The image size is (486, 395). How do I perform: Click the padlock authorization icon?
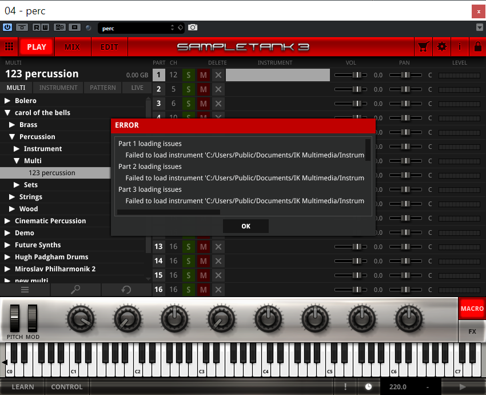coord(477,47)
